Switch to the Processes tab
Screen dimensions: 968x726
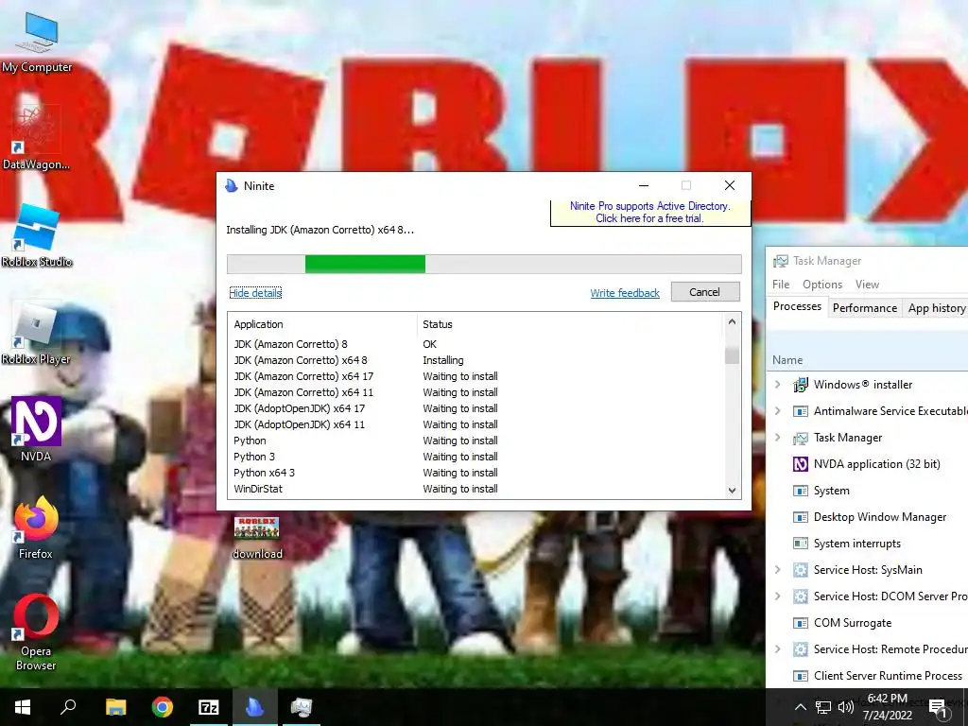coord(797,307)
